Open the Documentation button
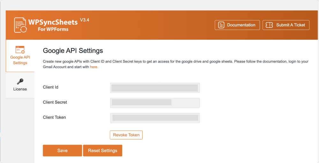 [x=237, y=25]
